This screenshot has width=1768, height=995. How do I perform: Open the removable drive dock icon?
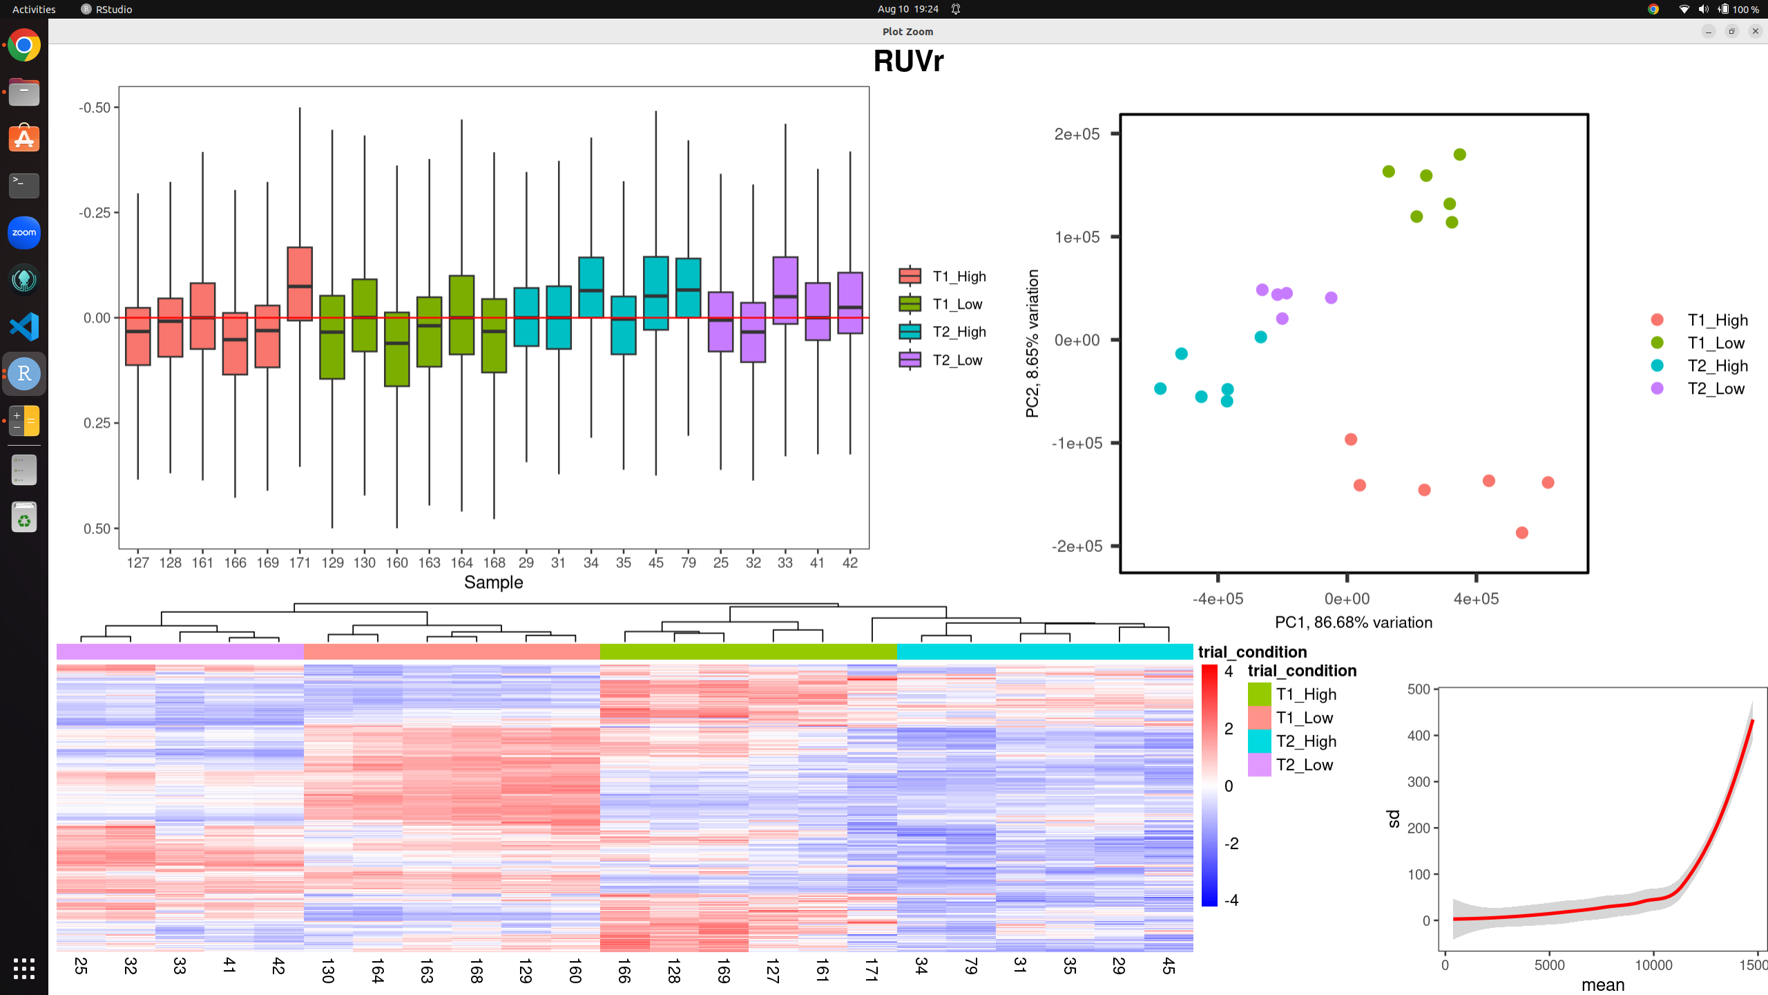click(24, 470)
